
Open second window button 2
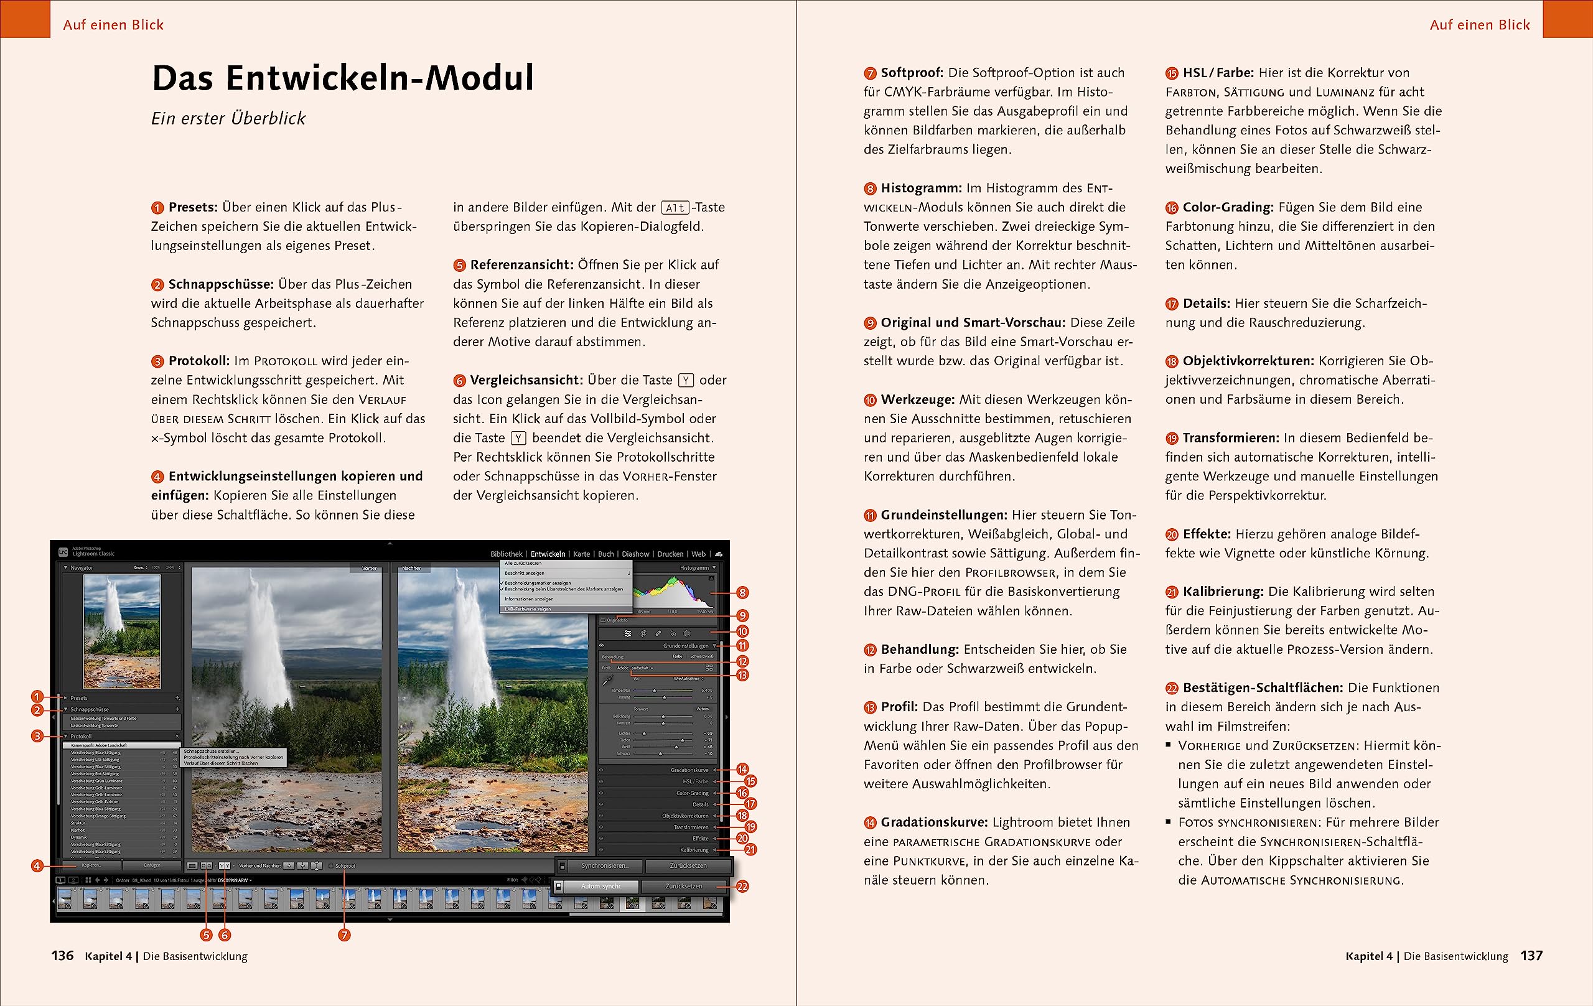click(x=73, y=880)
